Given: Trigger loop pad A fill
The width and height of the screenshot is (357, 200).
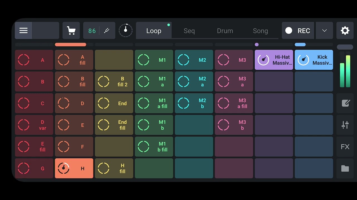Looking at the screenshot, I should [74, 60].
